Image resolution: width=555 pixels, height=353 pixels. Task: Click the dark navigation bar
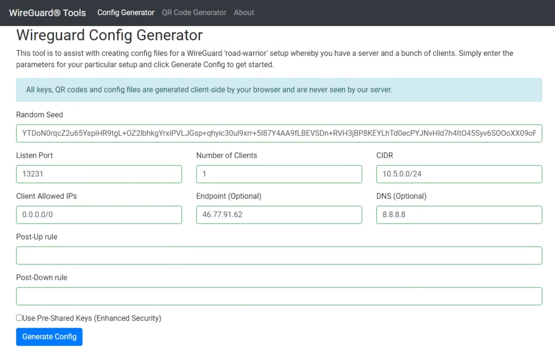coord(379,12)
